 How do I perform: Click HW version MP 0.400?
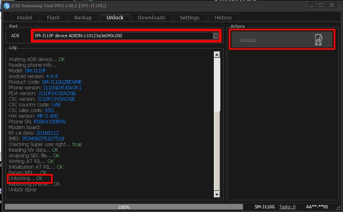(47, 116)
